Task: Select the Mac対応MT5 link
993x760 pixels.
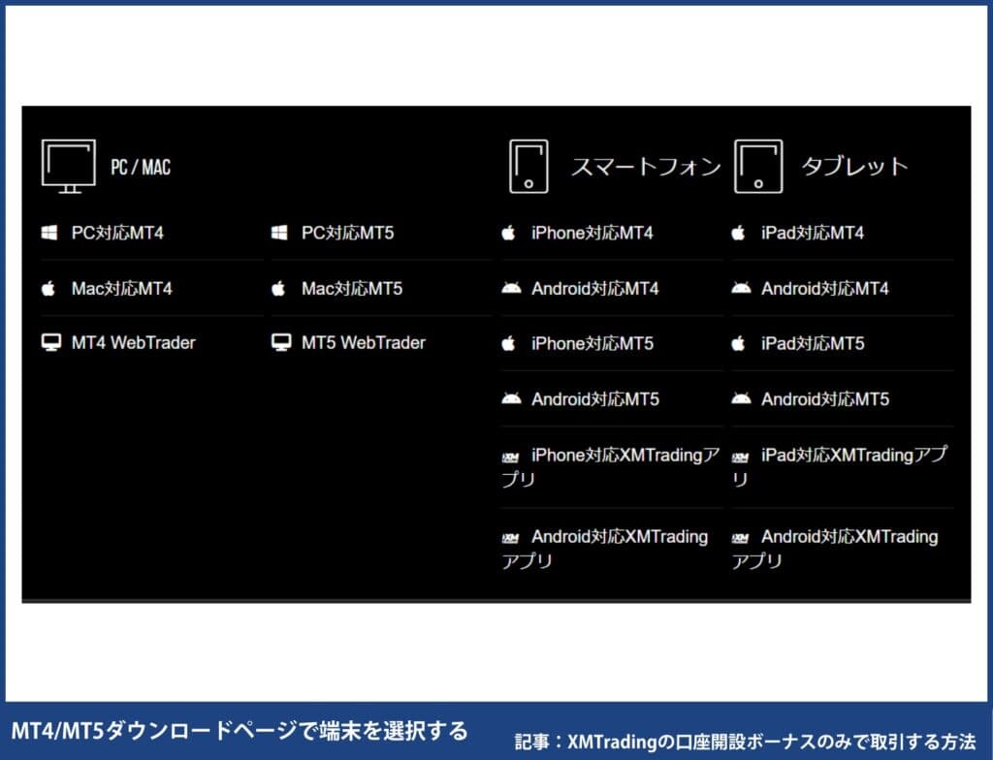Action: (x=352, y=289)
